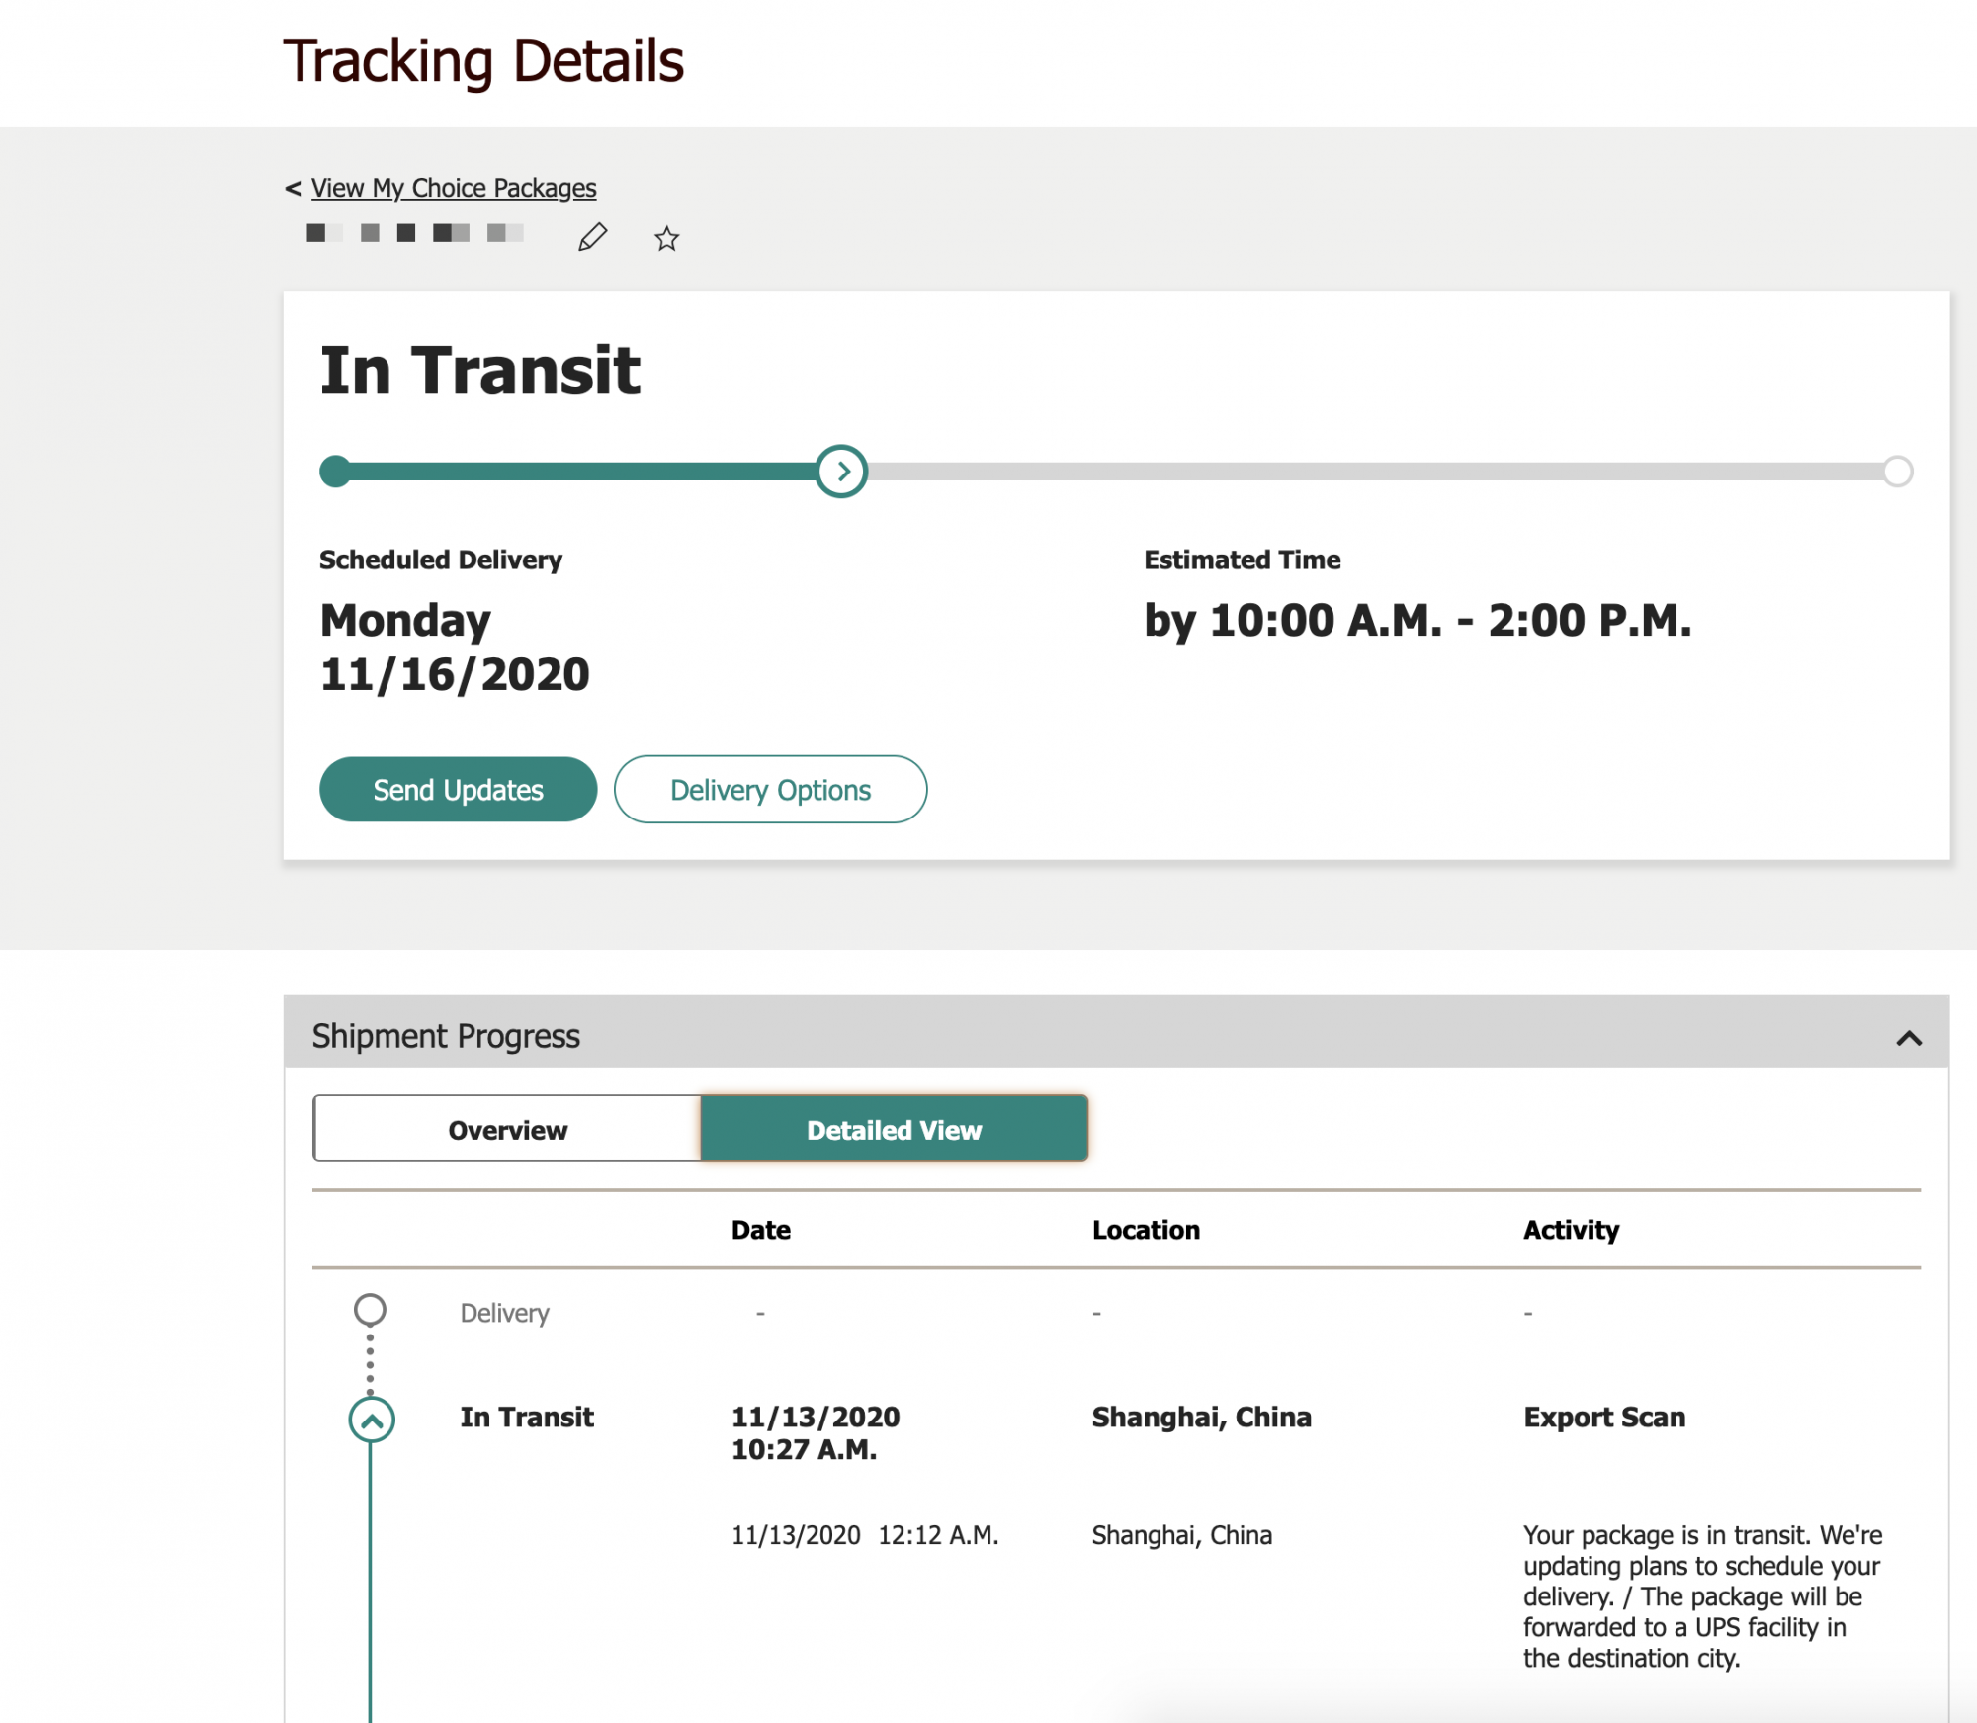Click the Export Scan activity entry
Viewport: 1977px width, 1723px height.
click(1604, 1417)
